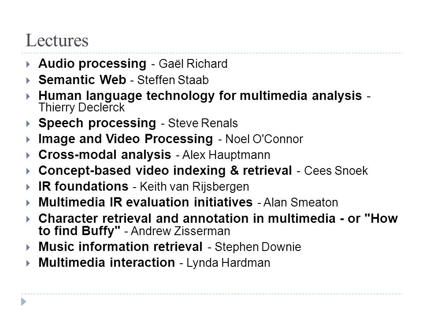Click the bullet arrow next to IR foundations

[28, 187]
